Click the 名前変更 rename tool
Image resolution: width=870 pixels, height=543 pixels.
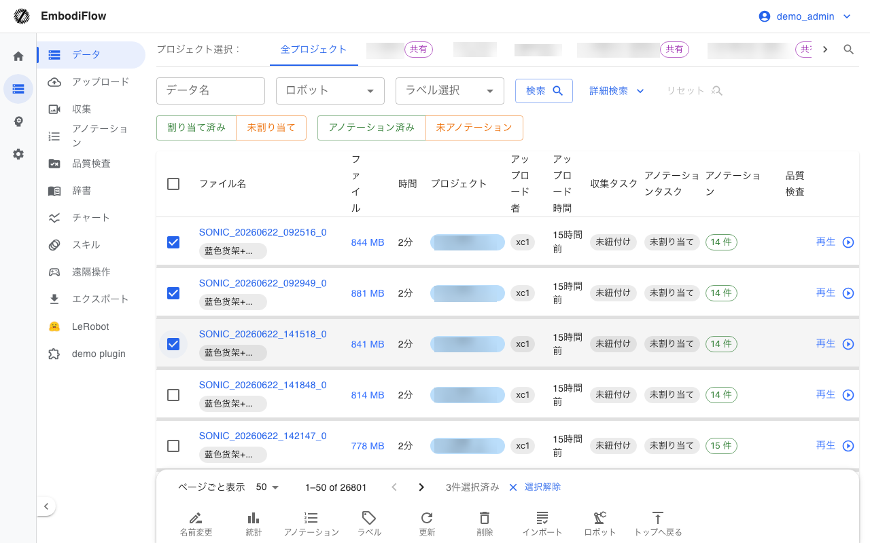196,524
